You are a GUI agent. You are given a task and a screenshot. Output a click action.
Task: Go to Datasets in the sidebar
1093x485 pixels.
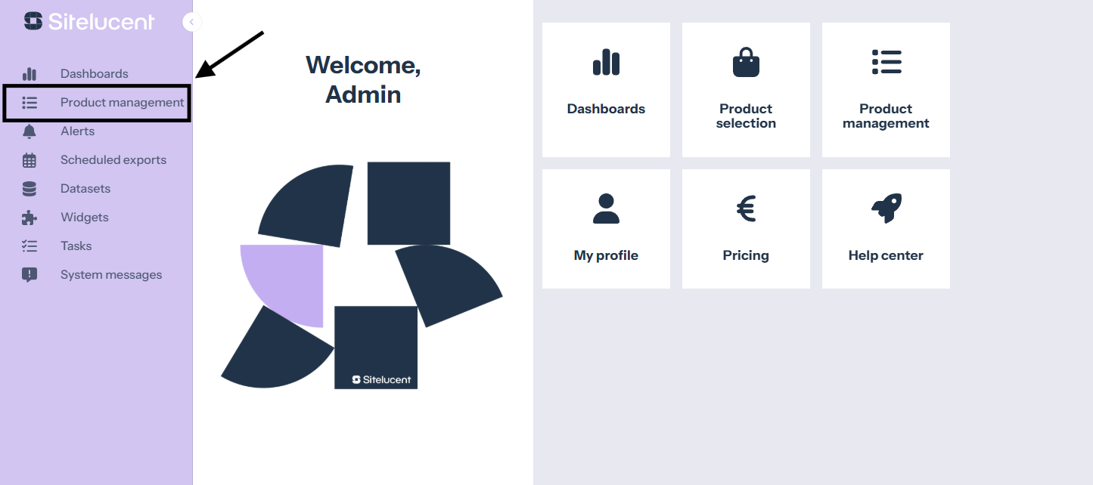tap(85, 189)
